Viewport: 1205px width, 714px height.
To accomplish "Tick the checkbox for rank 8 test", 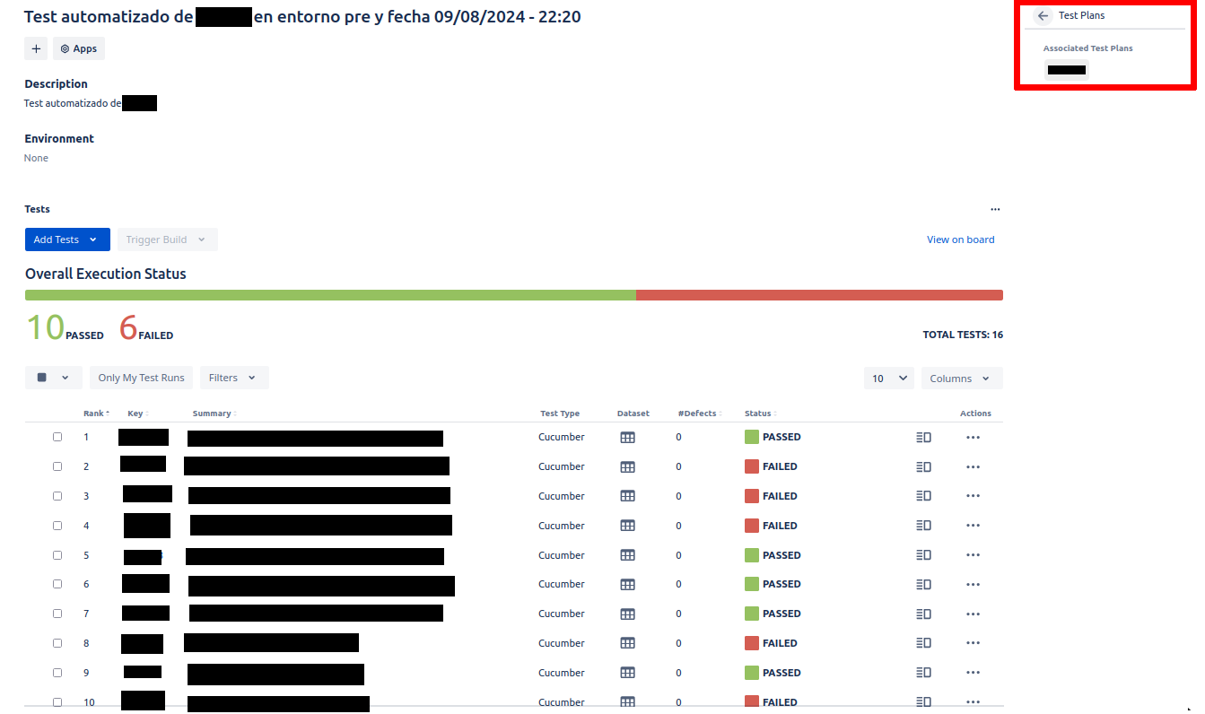I will click(x=57, y=643).
